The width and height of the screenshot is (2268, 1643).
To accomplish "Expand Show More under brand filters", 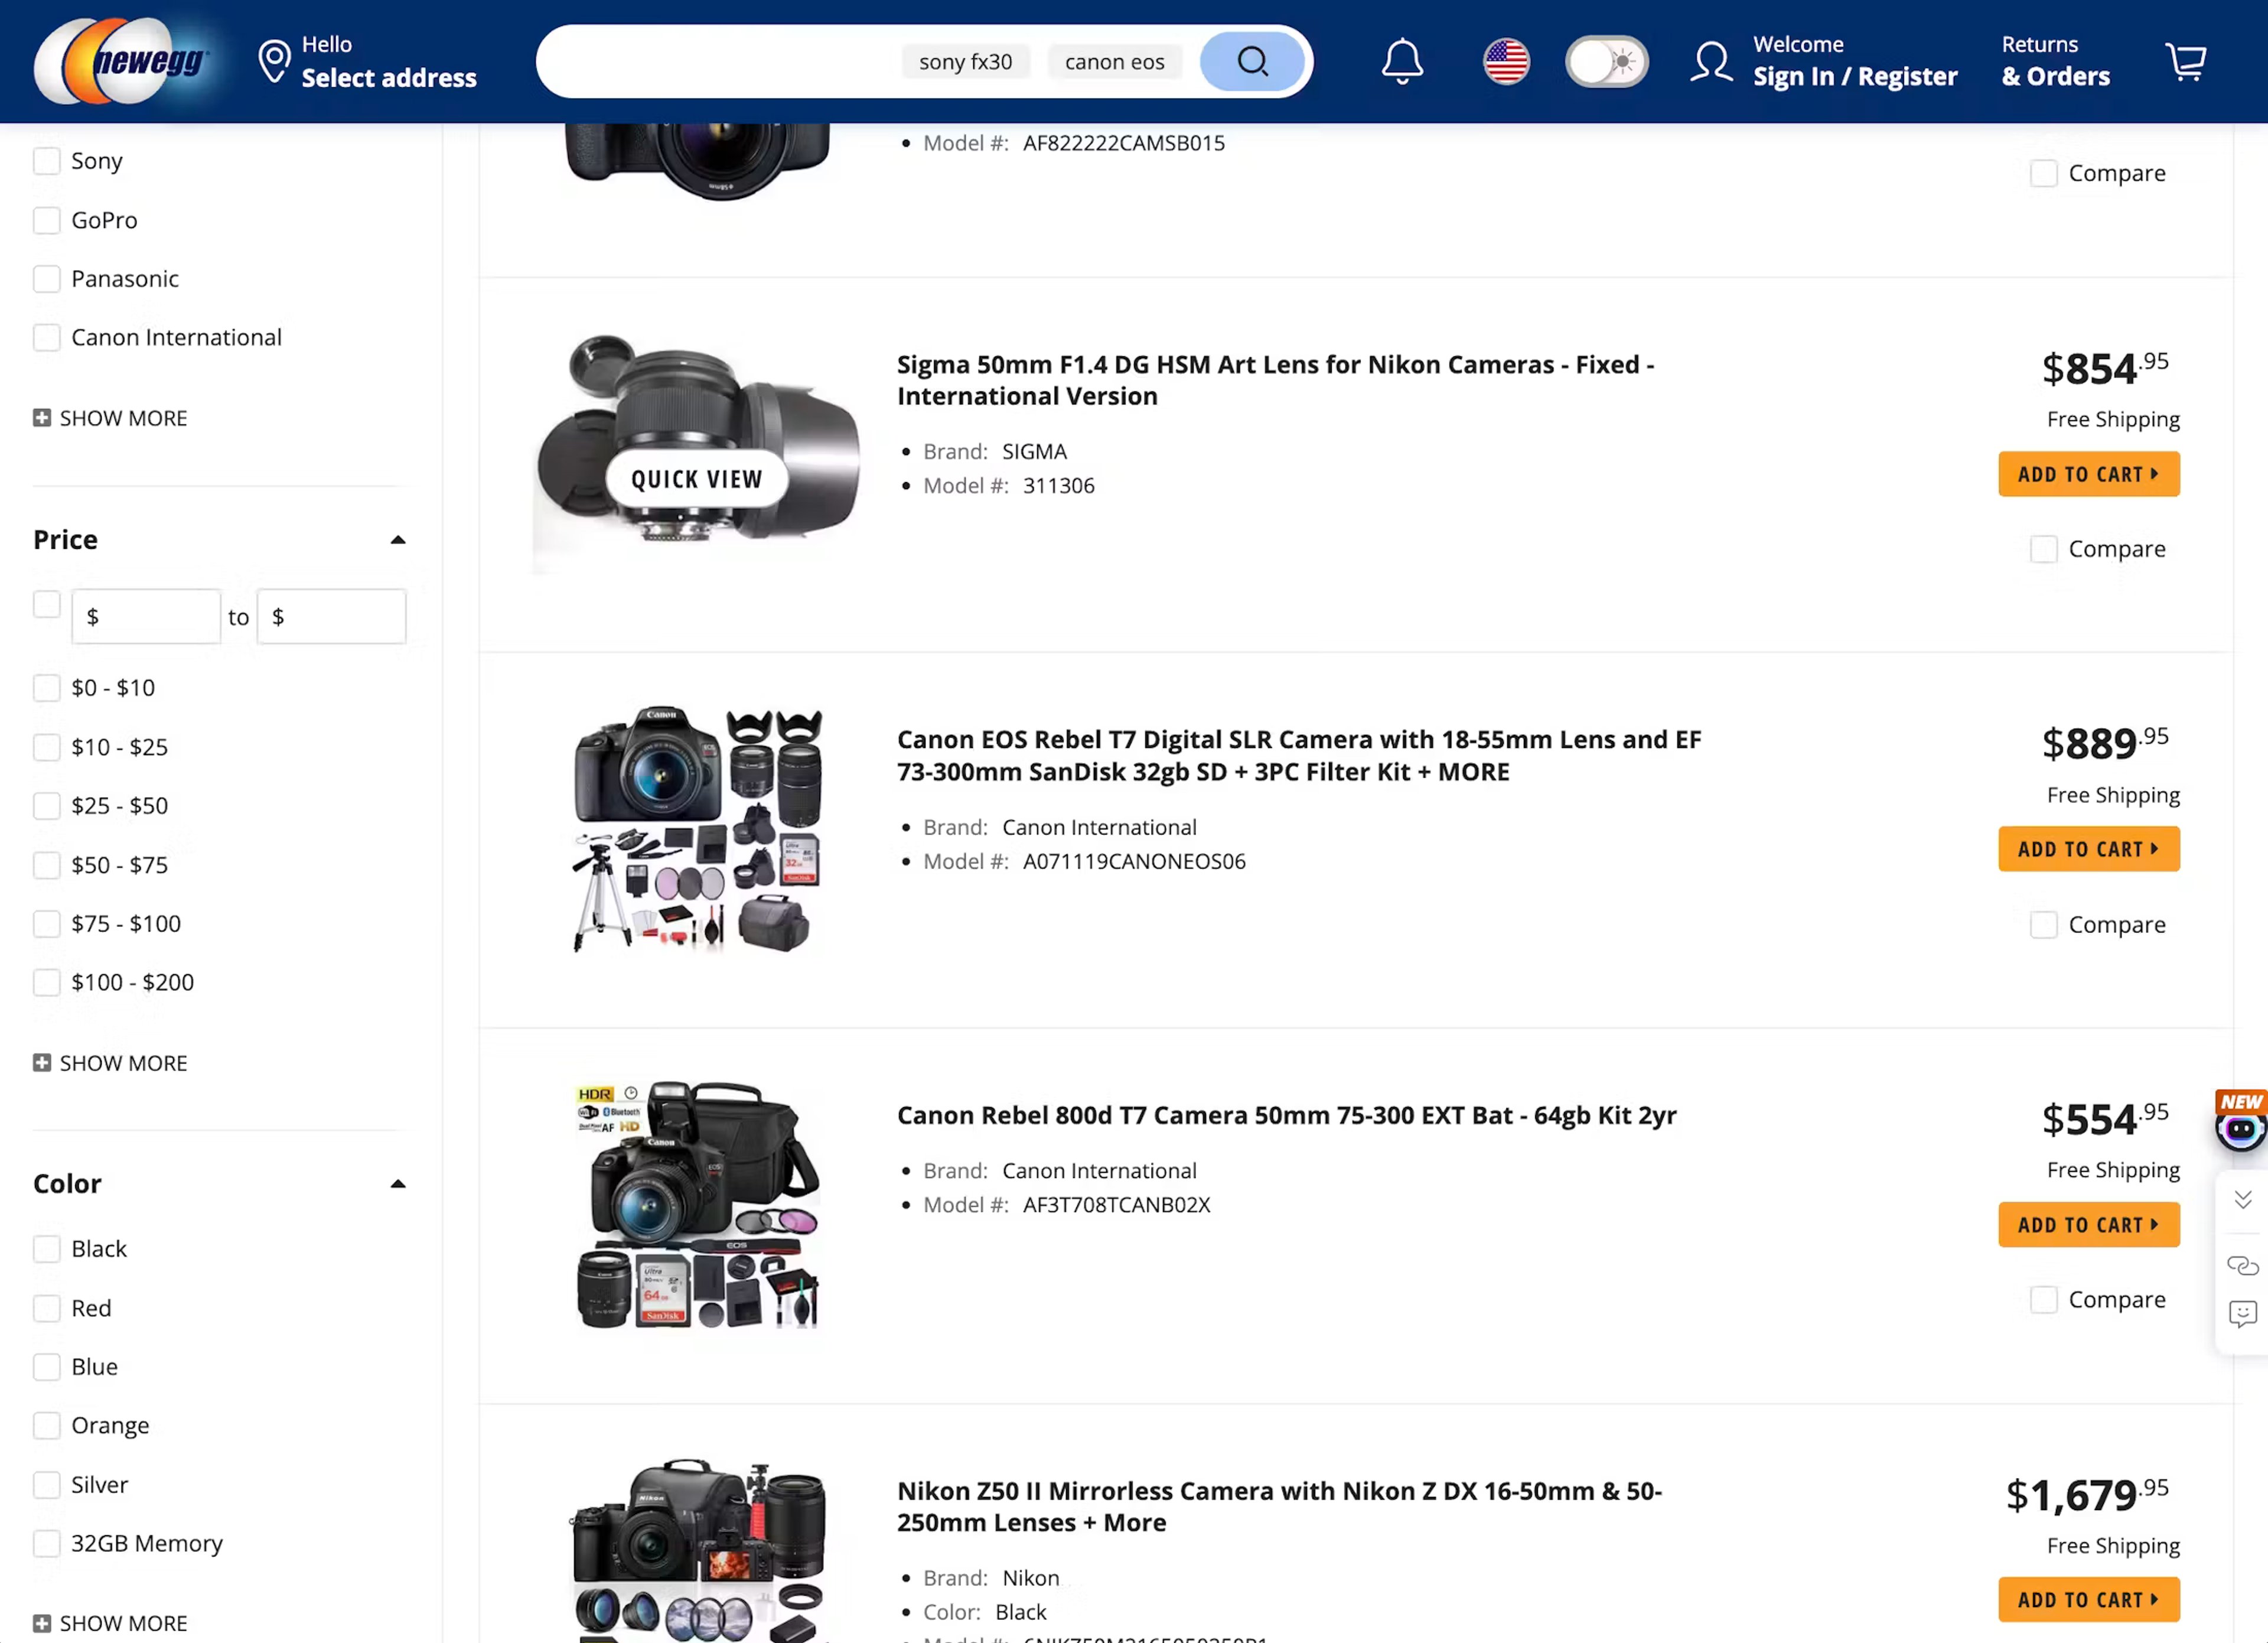I will [110, 418].
